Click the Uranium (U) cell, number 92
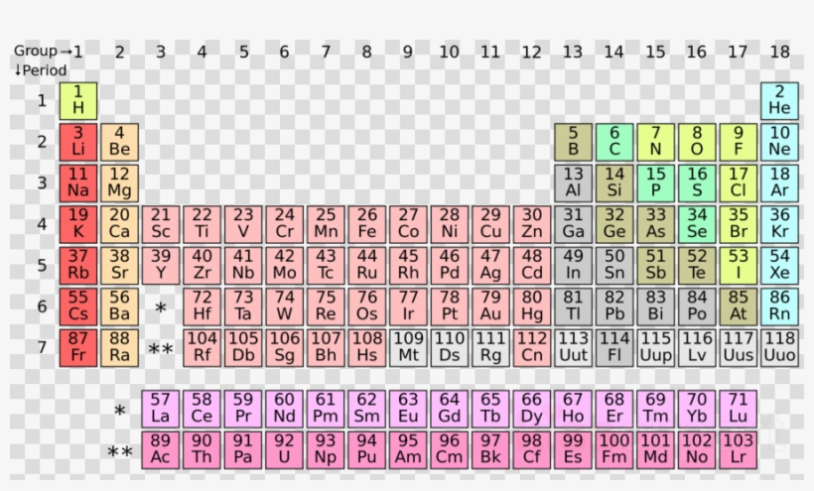814x491 pixels. click(284, 449)
